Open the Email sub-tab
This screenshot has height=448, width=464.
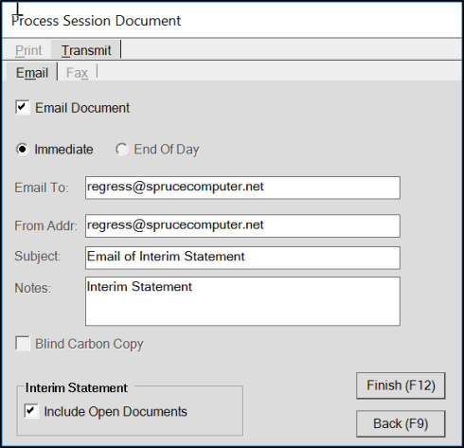click(32, 73)
